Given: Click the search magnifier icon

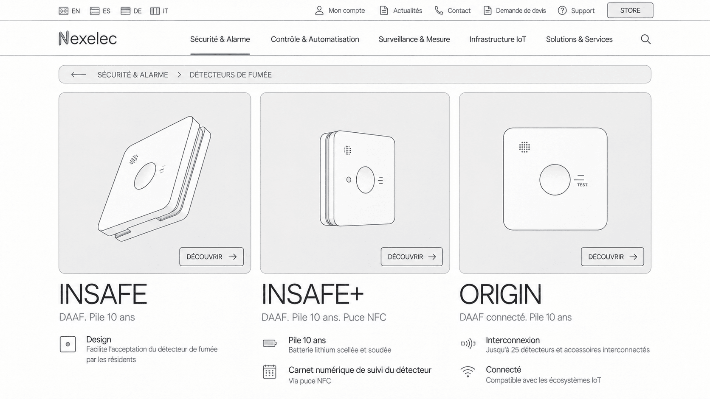Looking at the screenshot, I should 645,39.
